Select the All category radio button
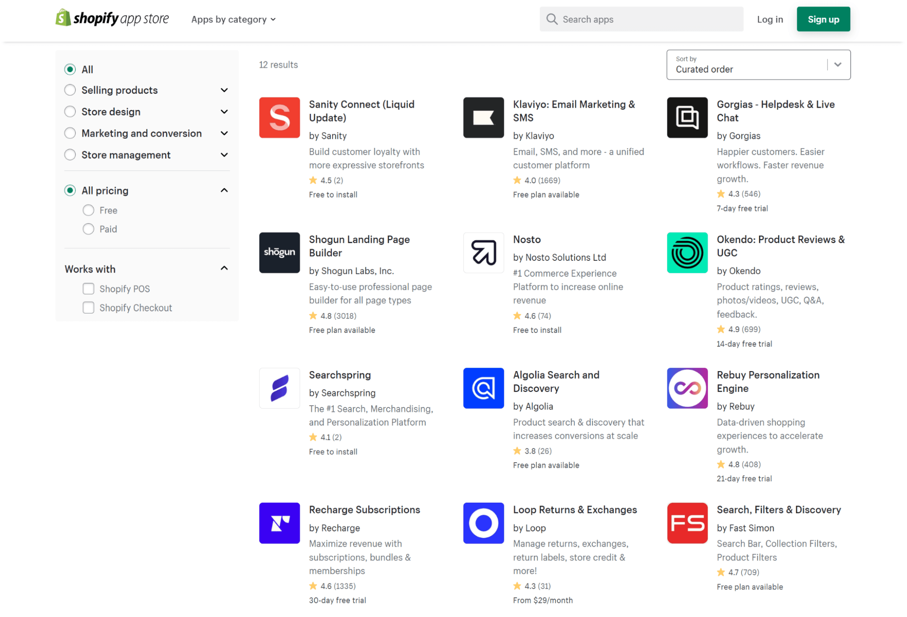The width and height of the screenshot is (907, 617). [70, 69]
